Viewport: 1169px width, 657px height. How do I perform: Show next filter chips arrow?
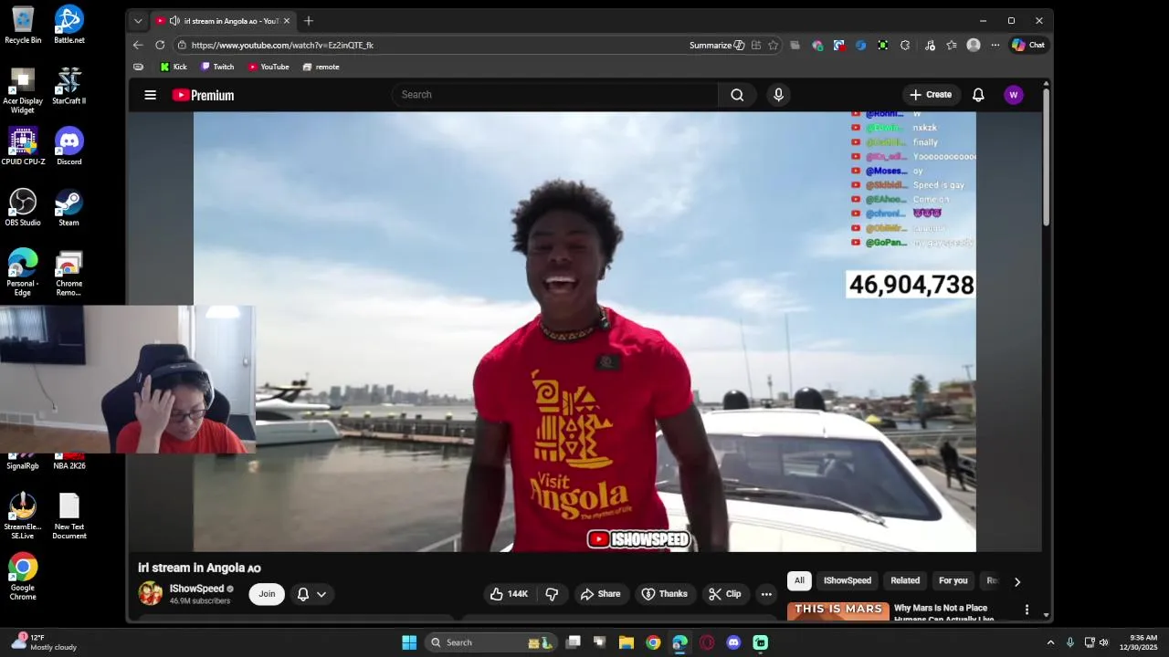click(x=1016, y=581)
